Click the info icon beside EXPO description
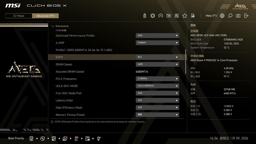 52,122
